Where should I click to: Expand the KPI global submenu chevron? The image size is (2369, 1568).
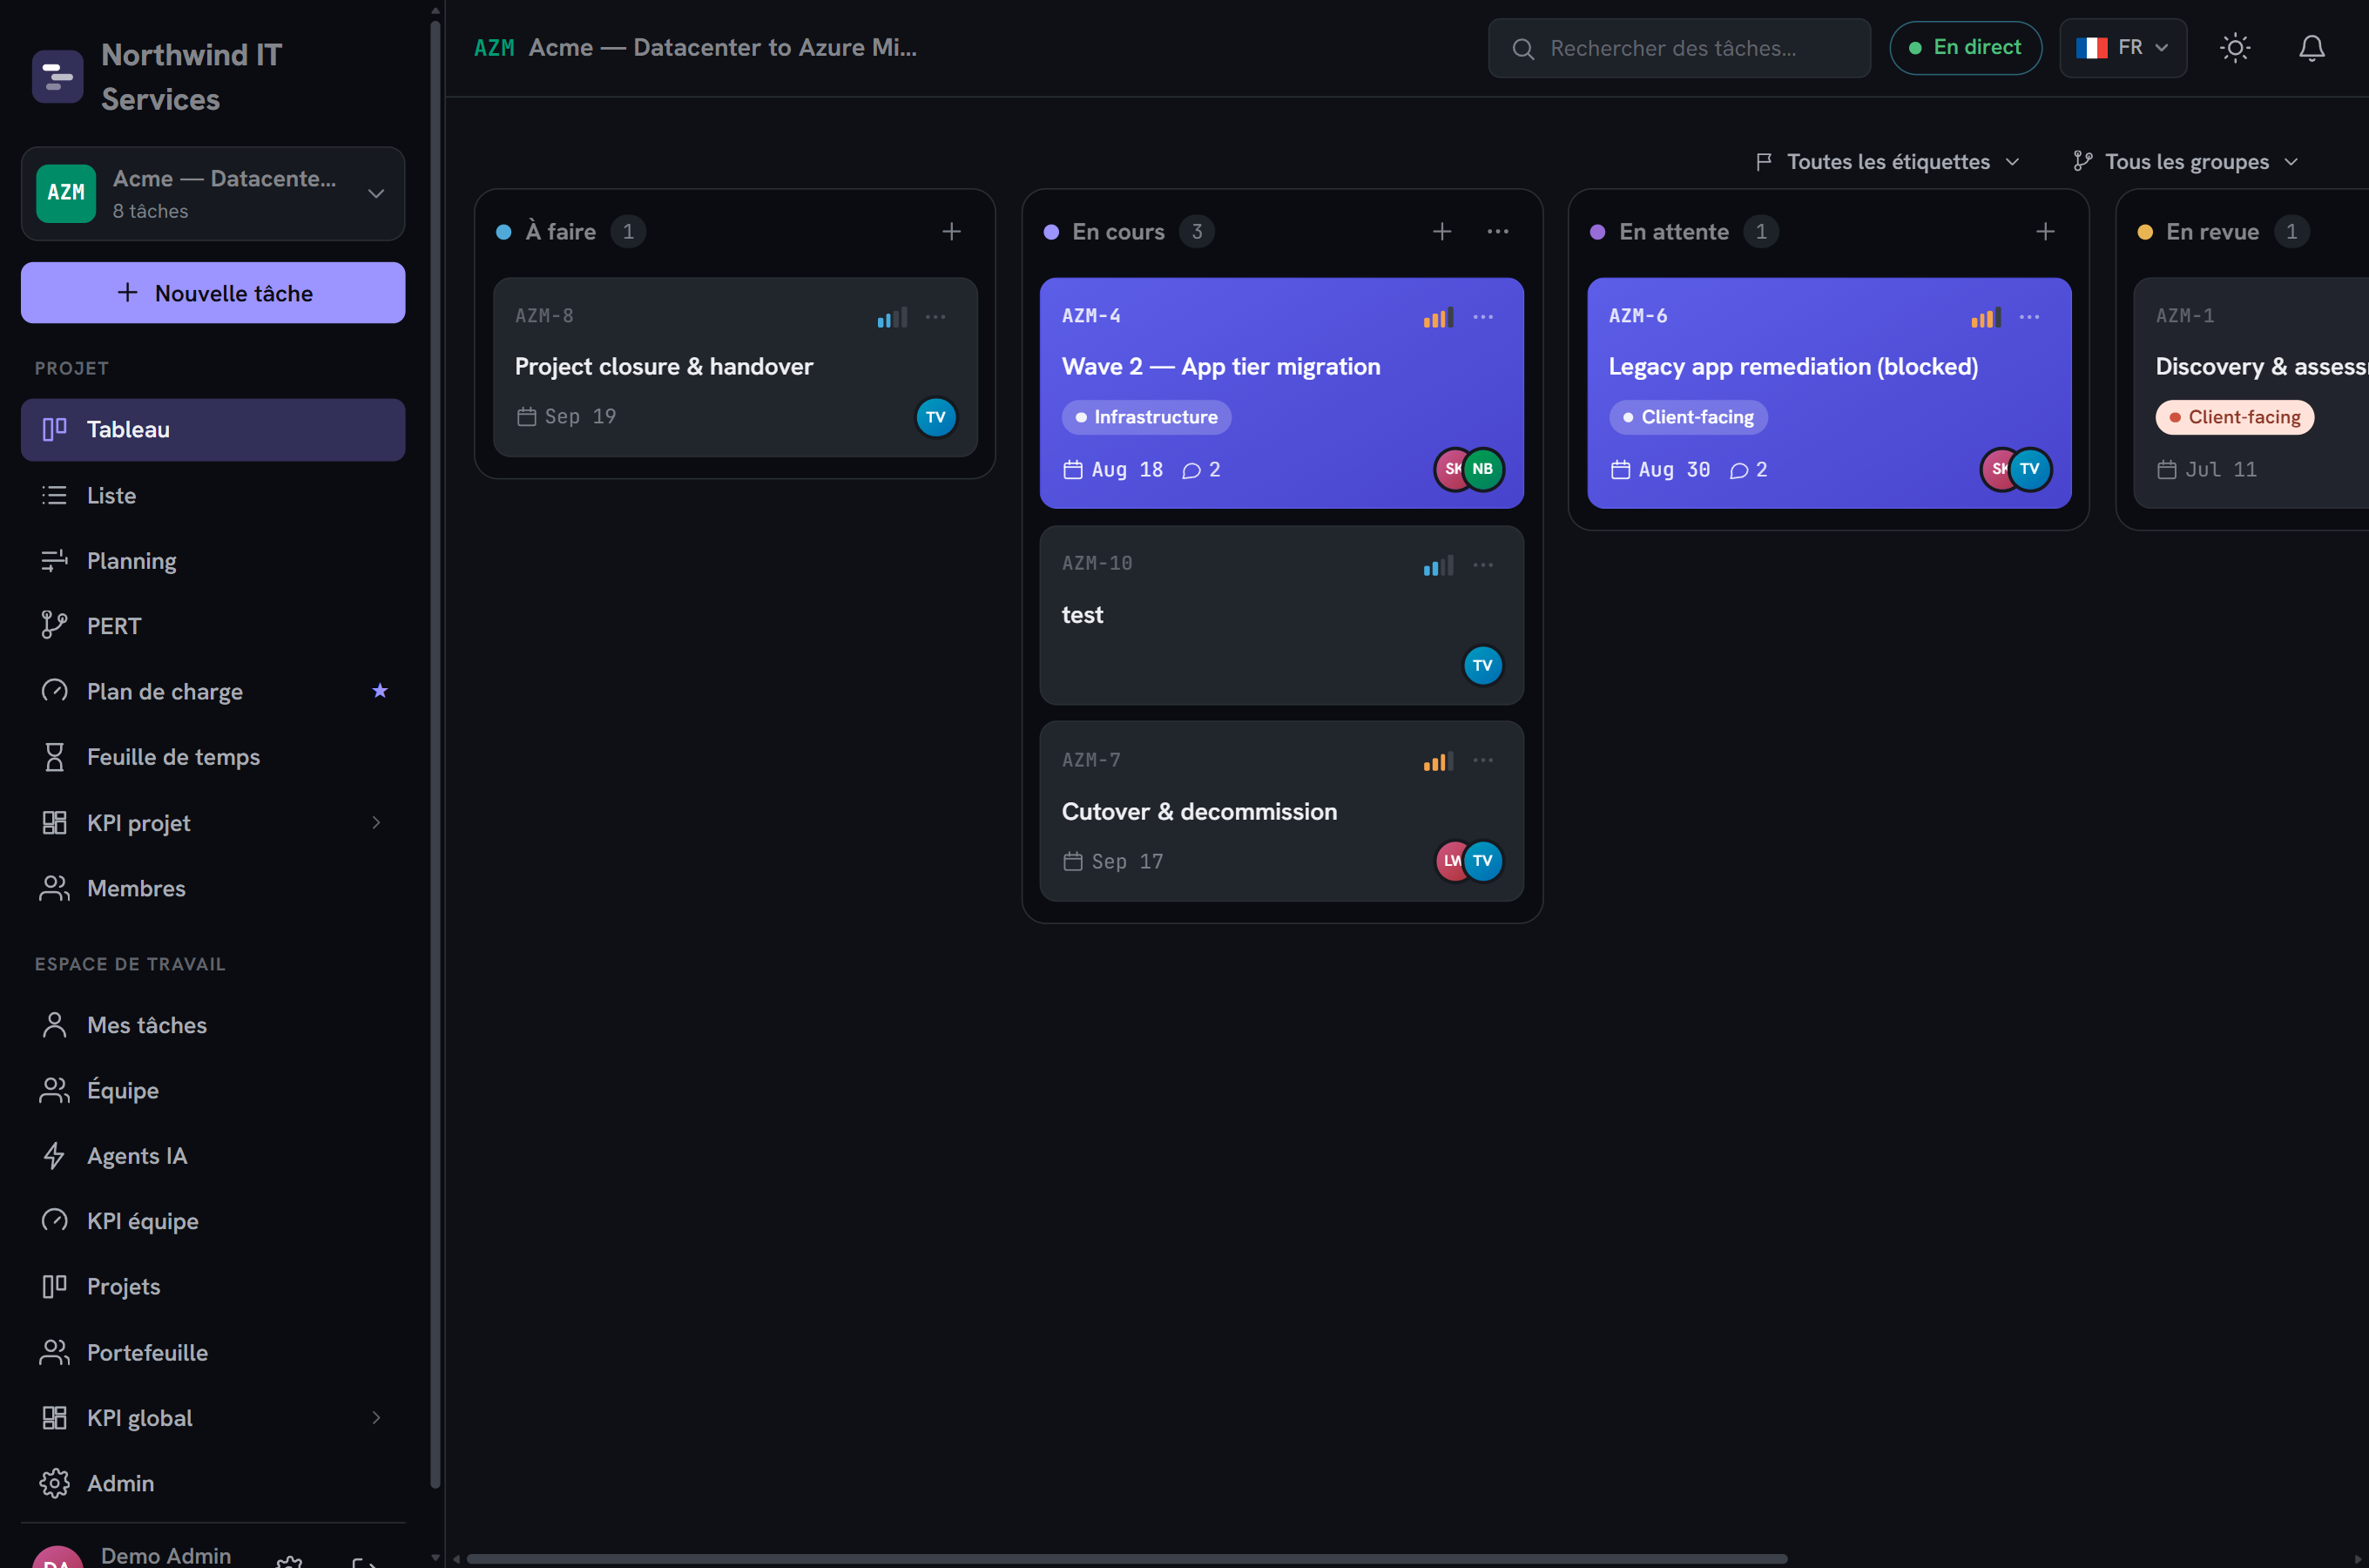pyautogui.click(x=376, y=1418)
